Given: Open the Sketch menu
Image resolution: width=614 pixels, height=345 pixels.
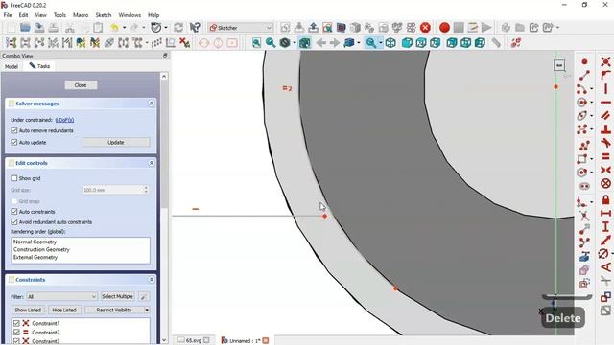Looking at the screenshot, I should (x=104, y=15).
